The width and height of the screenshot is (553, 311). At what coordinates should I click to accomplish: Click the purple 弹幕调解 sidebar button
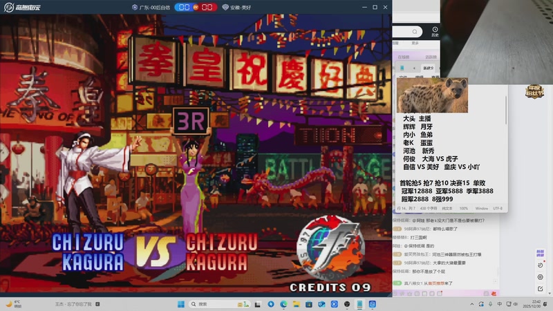540,253
